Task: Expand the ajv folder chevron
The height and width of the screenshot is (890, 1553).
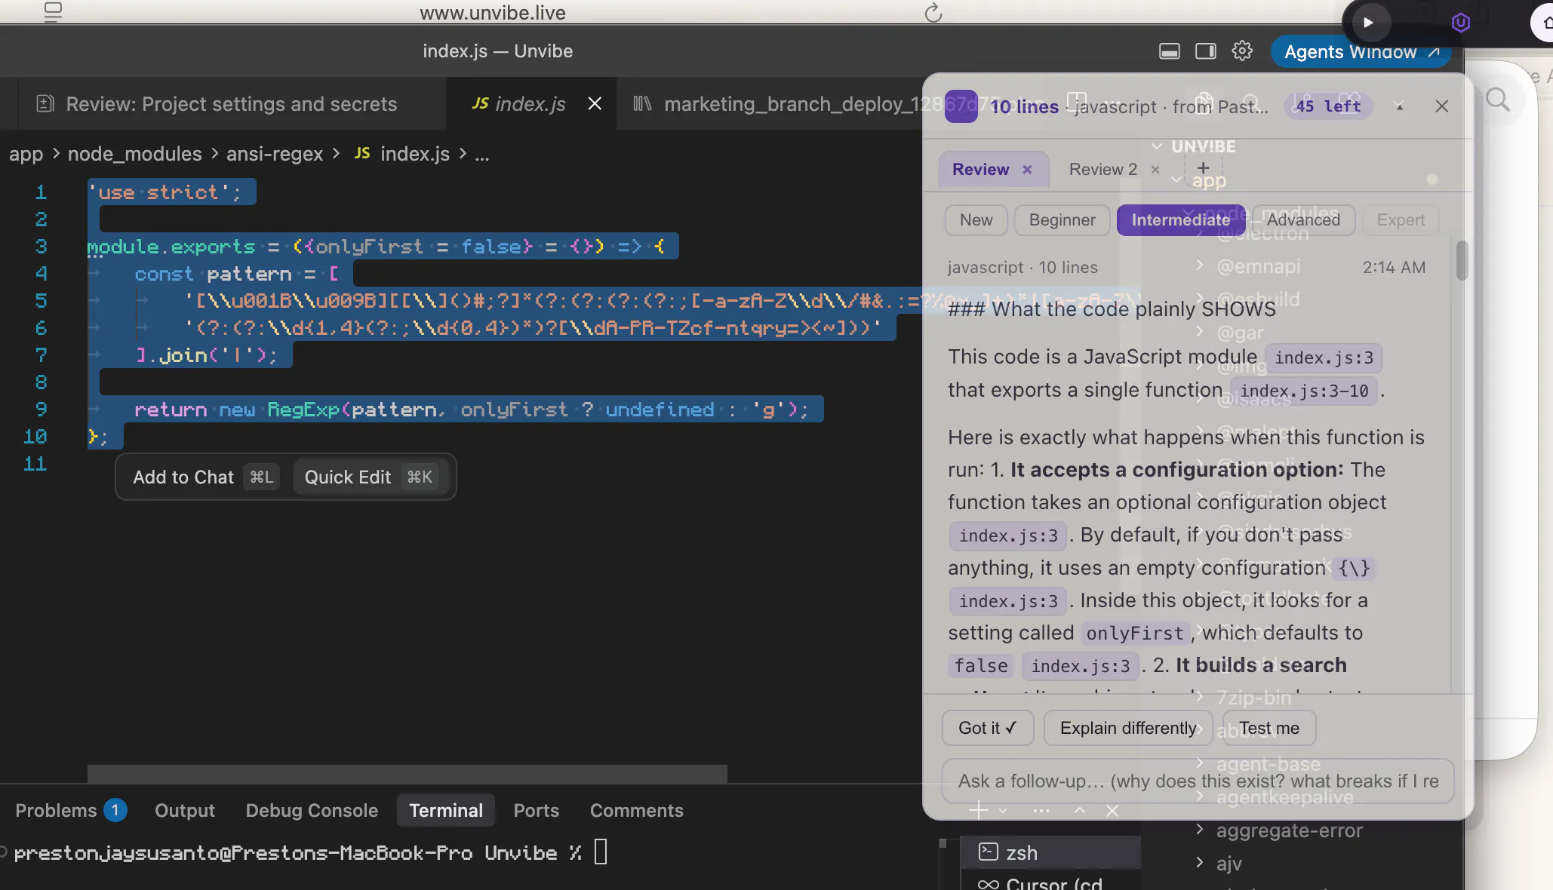Action: (1200, 862)
